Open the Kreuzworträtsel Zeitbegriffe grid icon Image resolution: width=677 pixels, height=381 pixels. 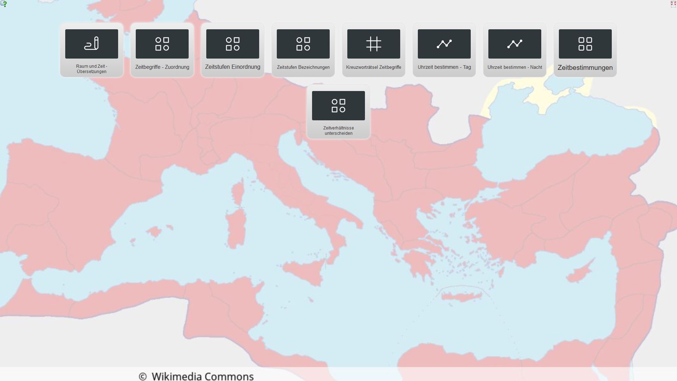tap(374, 44)
